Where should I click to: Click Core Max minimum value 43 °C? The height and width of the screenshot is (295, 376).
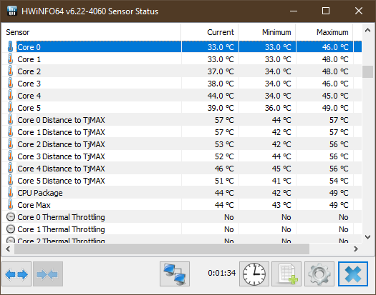[x=281, y=205]
